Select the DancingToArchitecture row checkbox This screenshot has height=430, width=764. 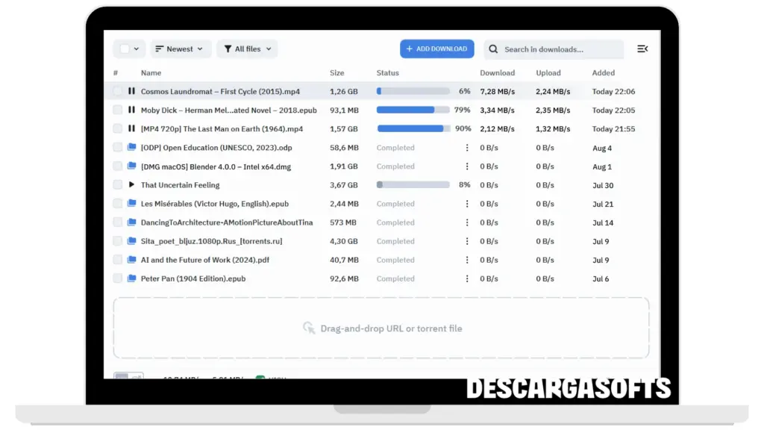pyautogui.click(x=118, y=222)
